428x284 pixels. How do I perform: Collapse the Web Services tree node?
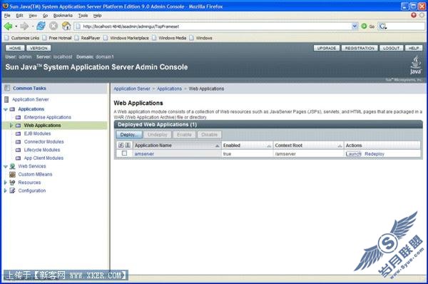[x=6, y=166]
